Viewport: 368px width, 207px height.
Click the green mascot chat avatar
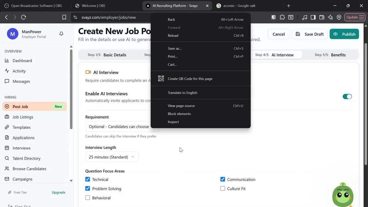coord(343,195)
